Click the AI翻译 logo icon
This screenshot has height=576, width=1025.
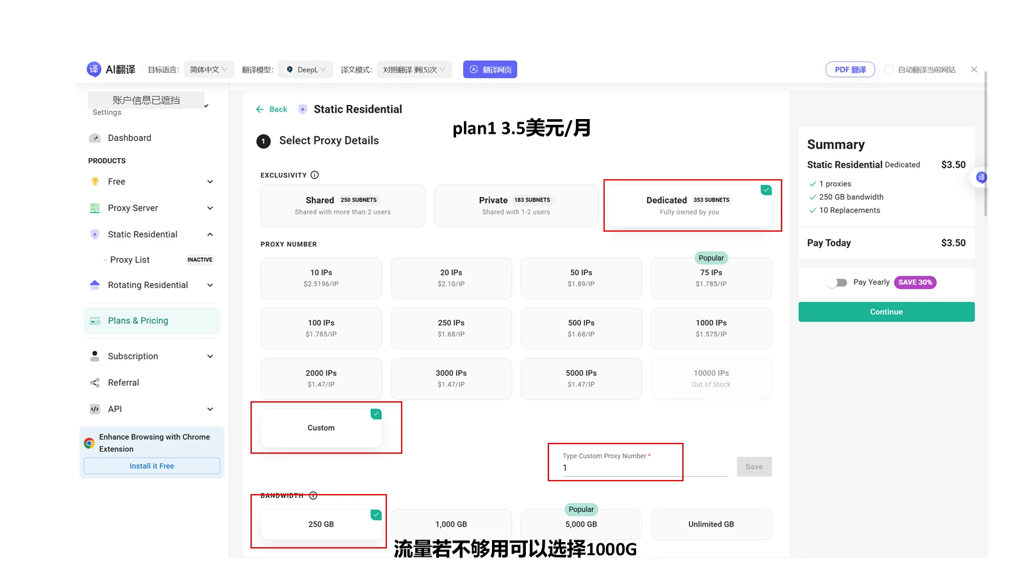(x=94, y=69)
